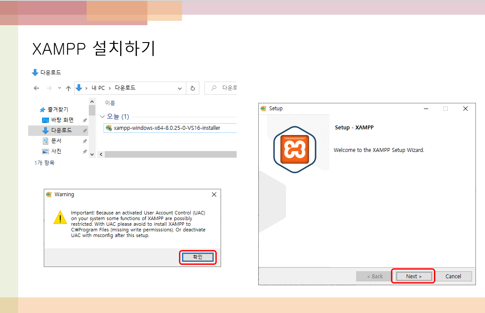Click the Setup window title bar icon
Screen dimensions: 485x313
click(x=263, y=109)
